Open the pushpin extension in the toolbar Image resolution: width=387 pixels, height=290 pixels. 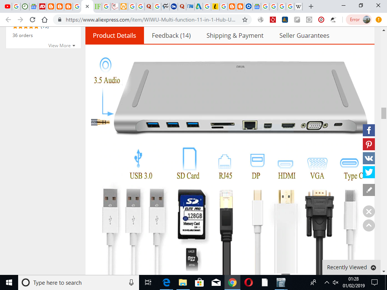[297, 20]
